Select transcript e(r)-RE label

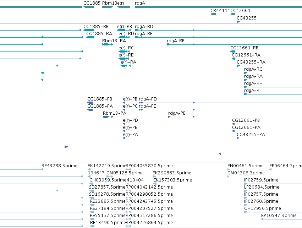click(x=126, y=55)
